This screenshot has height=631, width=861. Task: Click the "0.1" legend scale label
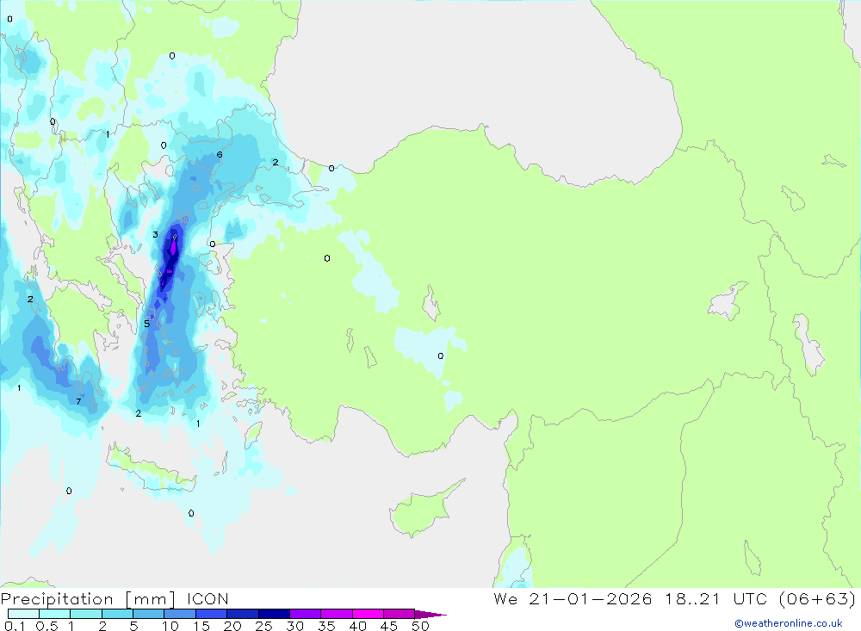pyautogui.click(x=15, y=626)
